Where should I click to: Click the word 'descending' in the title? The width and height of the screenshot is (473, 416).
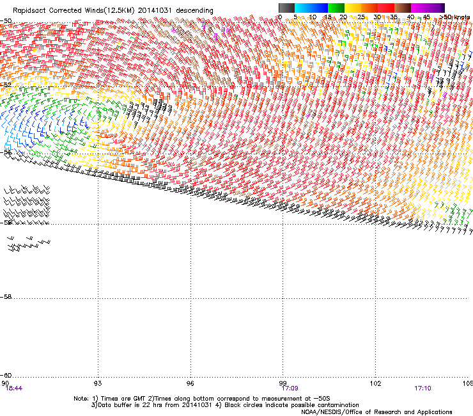pos(194,11)
